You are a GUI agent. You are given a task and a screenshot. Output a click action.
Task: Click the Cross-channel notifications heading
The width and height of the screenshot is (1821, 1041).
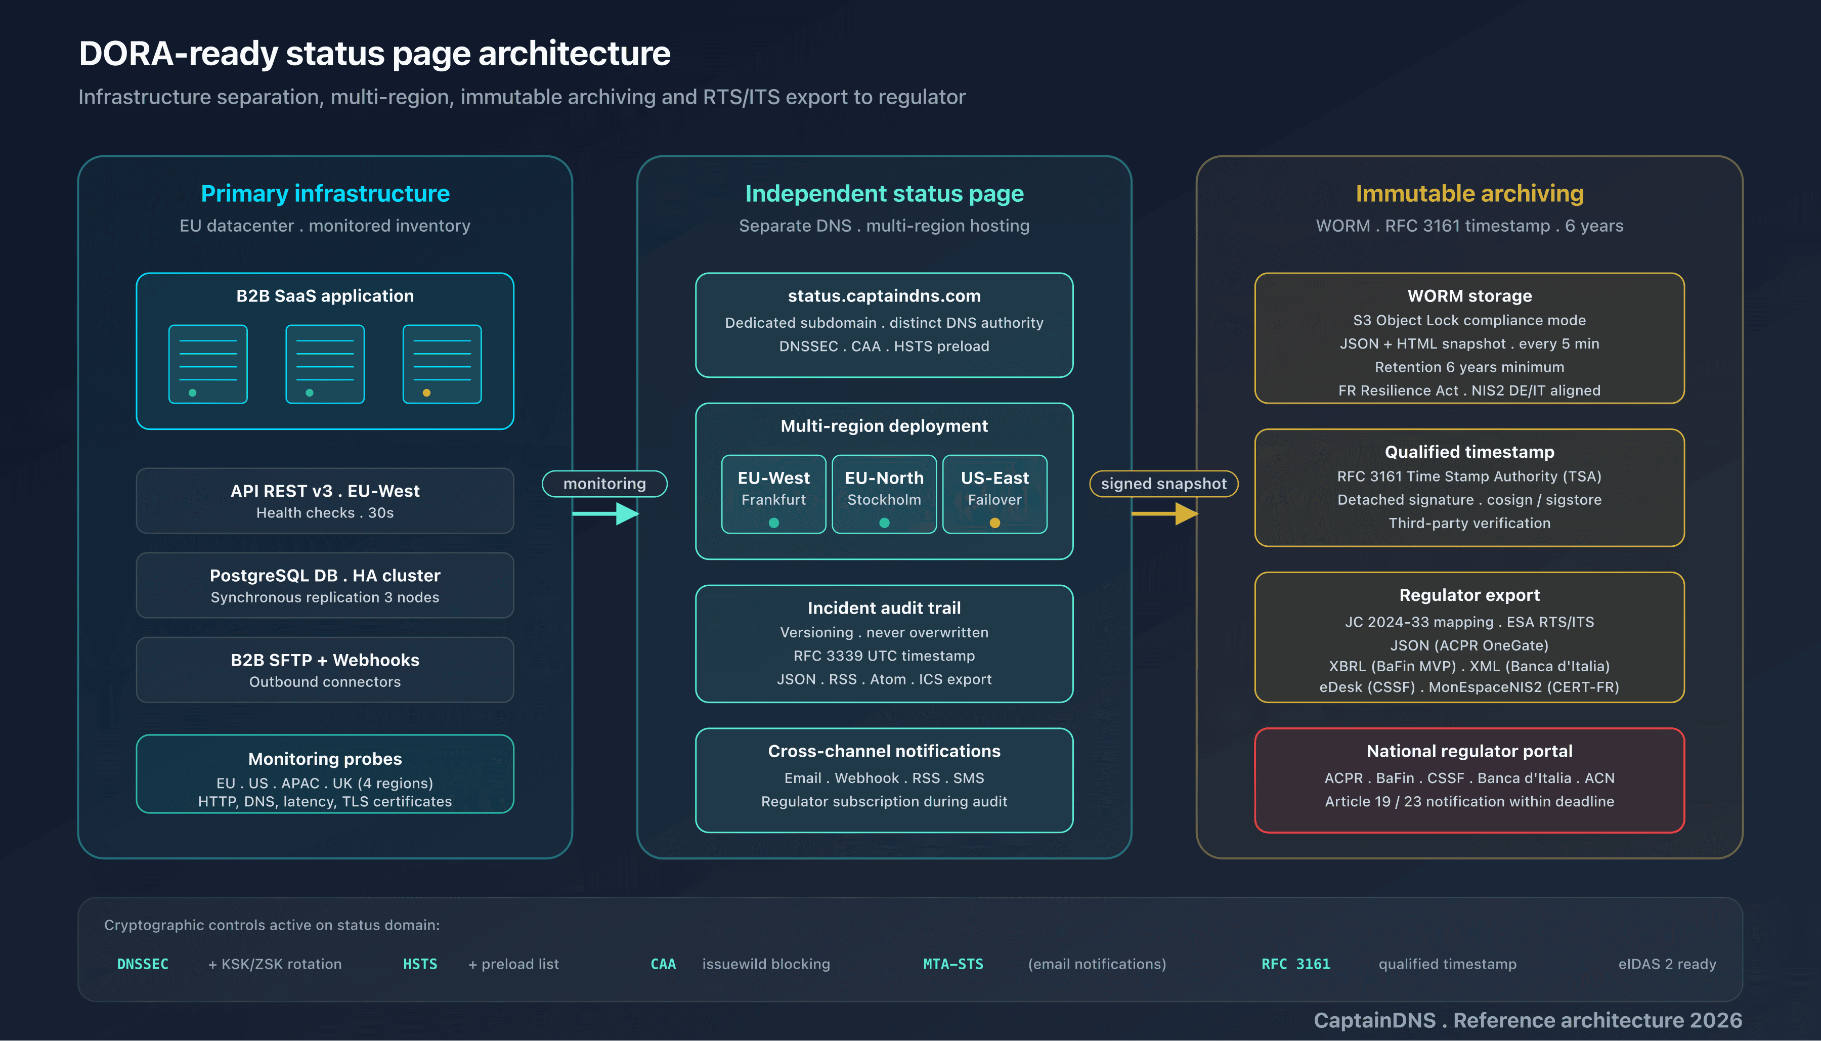[x=884, y=751]
